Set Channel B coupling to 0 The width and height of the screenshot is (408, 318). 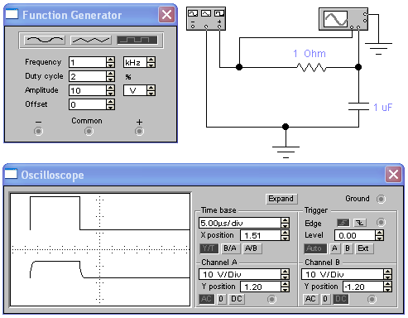(325, 299)
